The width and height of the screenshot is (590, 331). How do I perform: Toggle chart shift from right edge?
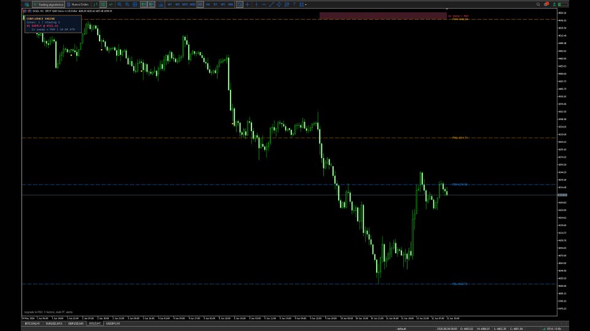(x=151, y=4)
